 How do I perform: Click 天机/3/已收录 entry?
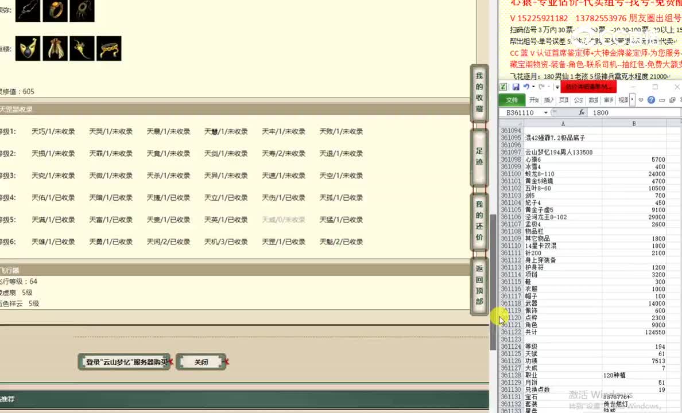point(226,241)
